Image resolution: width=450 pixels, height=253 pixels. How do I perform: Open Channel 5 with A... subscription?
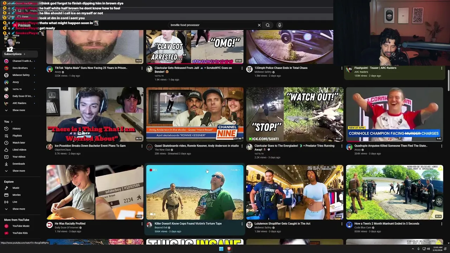point(20,61)
